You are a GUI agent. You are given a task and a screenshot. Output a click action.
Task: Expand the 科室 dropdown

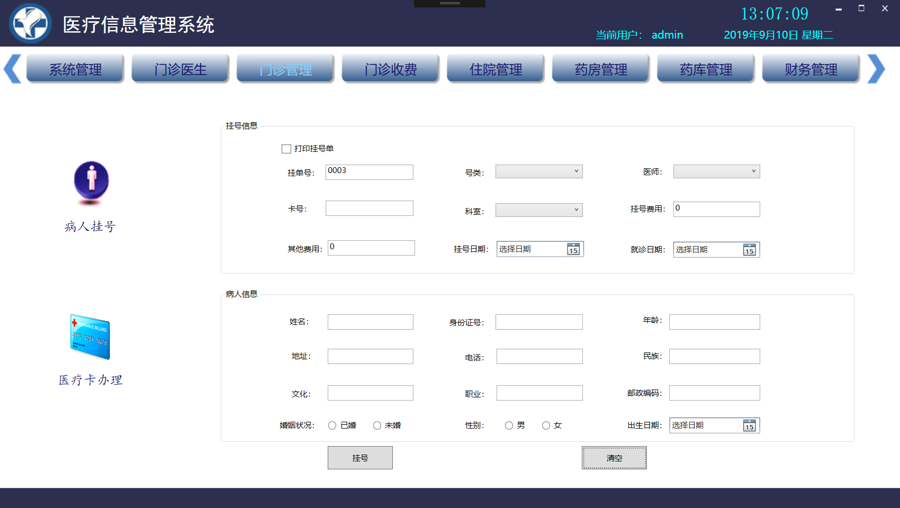(539, 210)
